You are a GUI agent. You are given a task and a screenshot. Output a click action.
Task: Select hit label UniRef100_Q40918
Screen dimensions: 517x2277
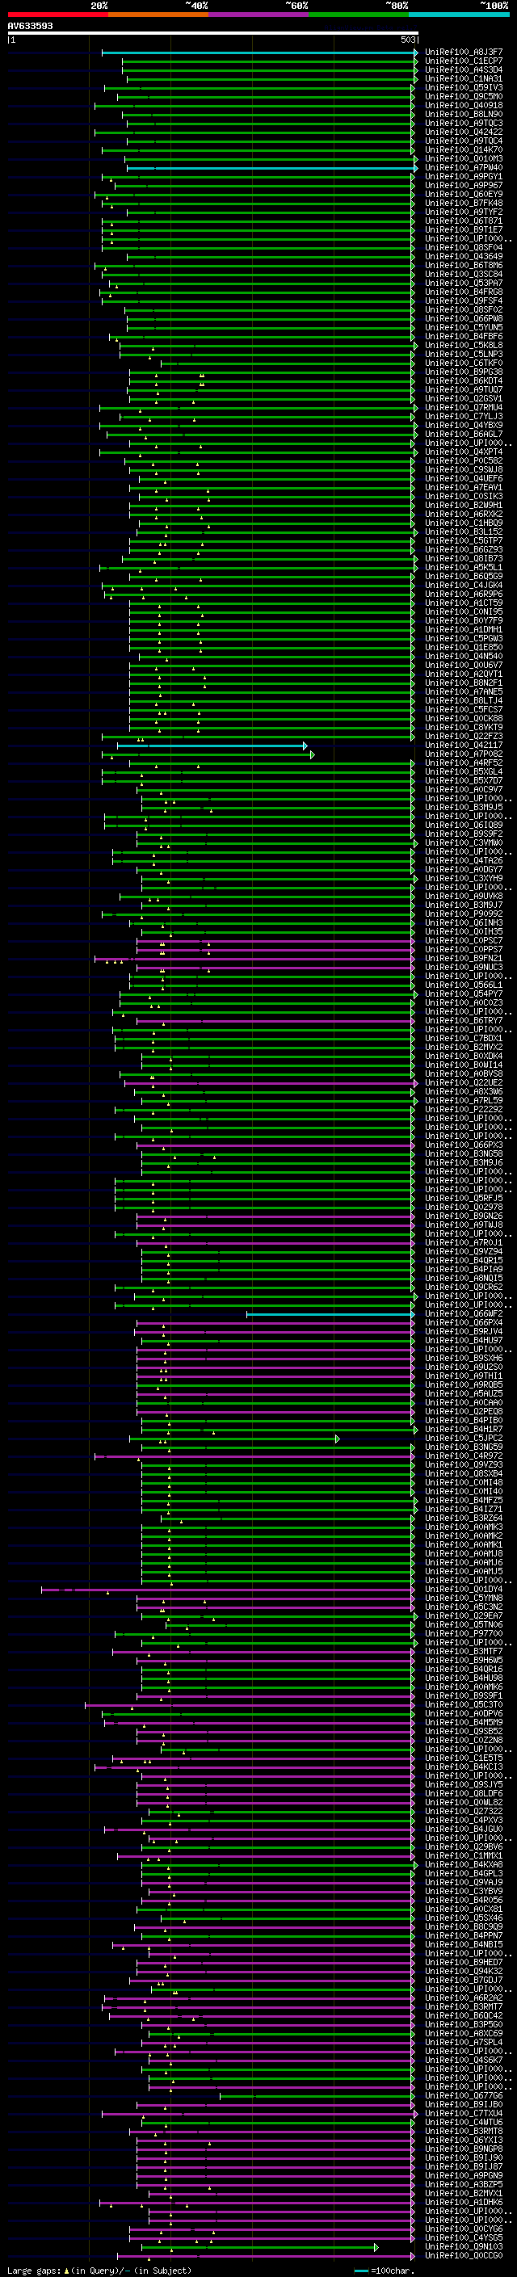point(464,105)
